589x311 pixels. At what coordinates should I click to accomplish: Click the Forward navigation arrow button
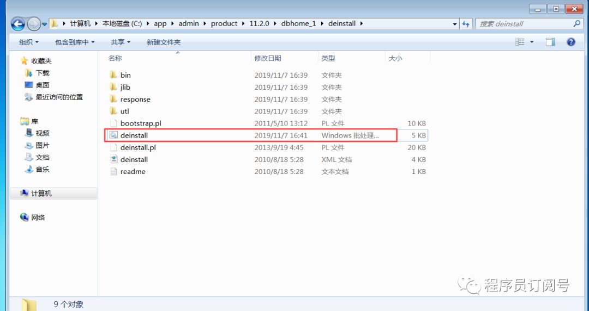(x=34, y=24)
